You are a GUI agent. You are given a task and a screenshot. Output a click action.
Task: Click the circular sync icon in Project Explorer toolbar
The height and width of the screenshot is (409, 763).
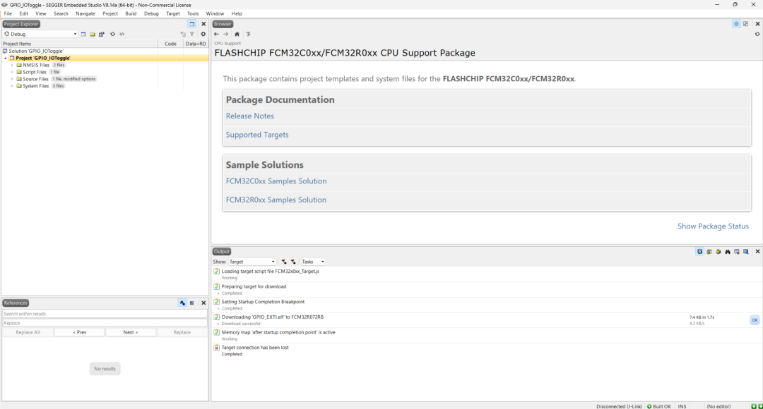tap(112, 34)
